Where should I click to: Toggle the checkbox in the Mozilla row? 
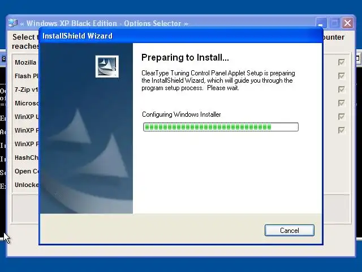pos(342,62)
